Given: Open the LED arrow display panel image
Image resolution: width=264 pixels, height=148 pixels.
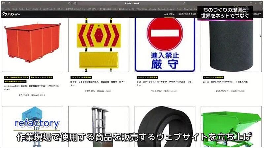Looking at the screenshot, I should 99,45.
